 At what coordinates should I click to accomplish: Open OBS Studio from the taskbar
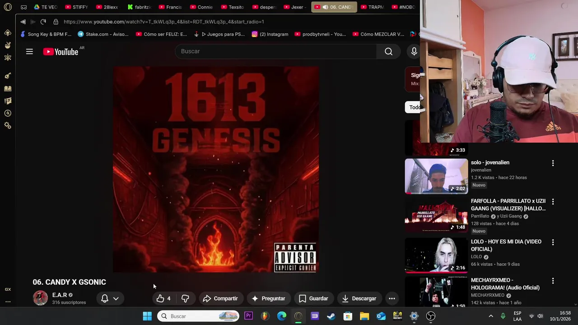pyautogui.click(x=431, y=316)
